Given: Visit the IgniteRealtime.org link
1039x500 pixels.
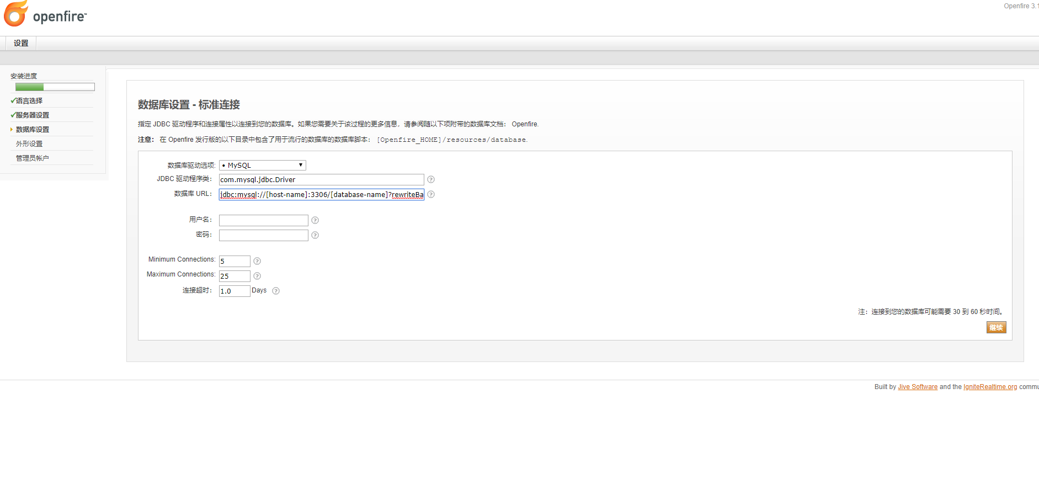Looking at the screenshot, I should [990, 387].
